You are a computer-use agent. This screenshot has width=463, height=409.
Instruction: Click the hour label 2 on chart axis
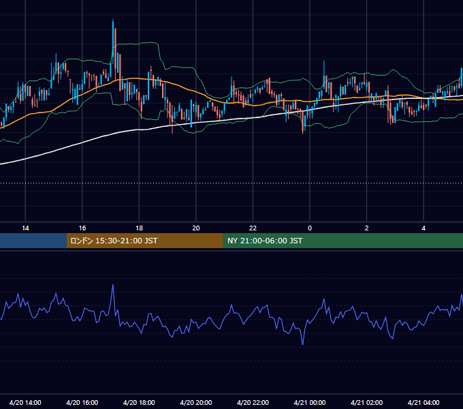(x=367, y=228)
